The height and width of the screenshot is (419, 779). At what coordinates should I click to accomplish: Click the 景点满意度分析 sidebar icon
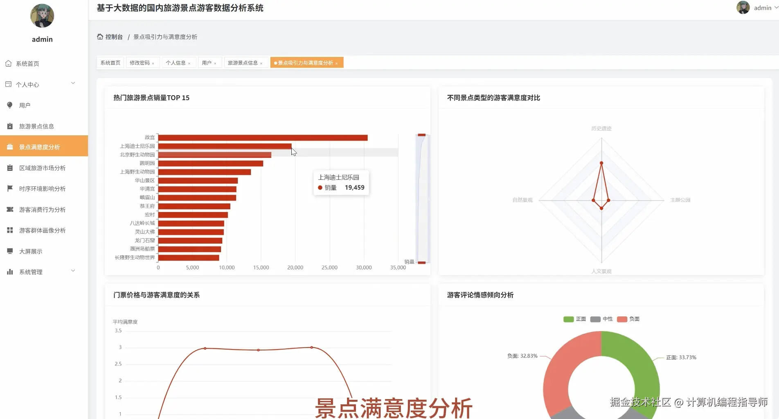pyautogui.click(x=10, y=146)
